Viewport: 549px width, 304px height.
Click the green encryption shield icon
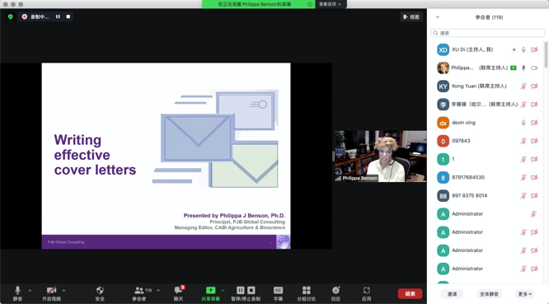(x=11, y=16)
